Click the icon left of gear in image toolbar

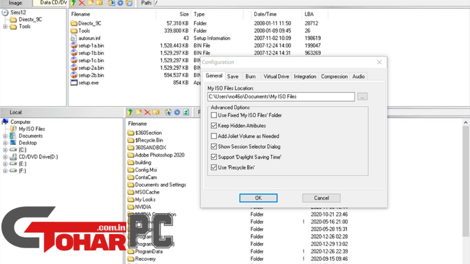[x=111, y=3]
